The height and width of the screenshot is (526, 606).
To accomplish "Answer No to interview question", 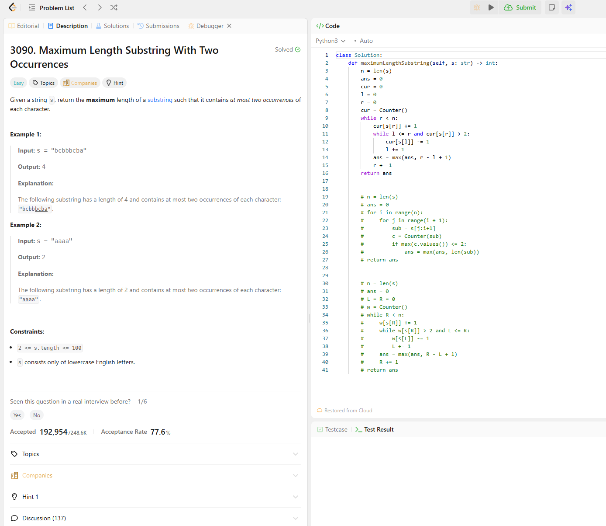I will click(37, 415).
